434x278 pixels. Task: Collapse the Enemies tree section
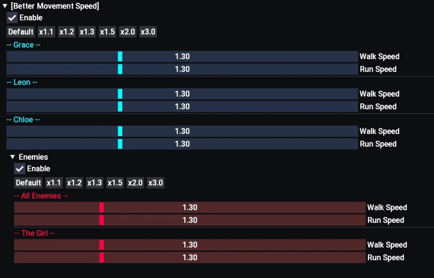13,157
